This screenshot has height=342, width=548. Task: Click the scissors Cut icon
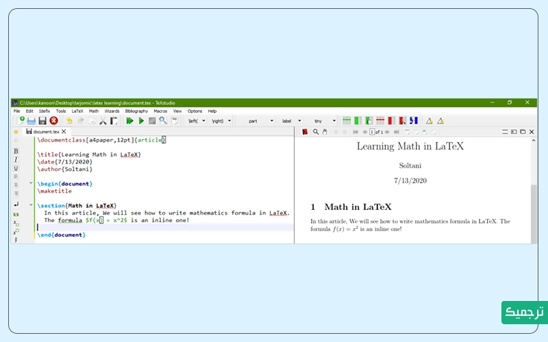coord(103,121)
